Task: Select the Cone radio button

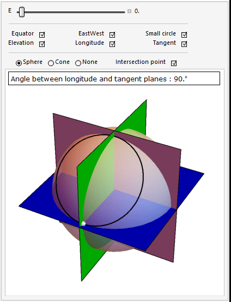Action: 51,63
